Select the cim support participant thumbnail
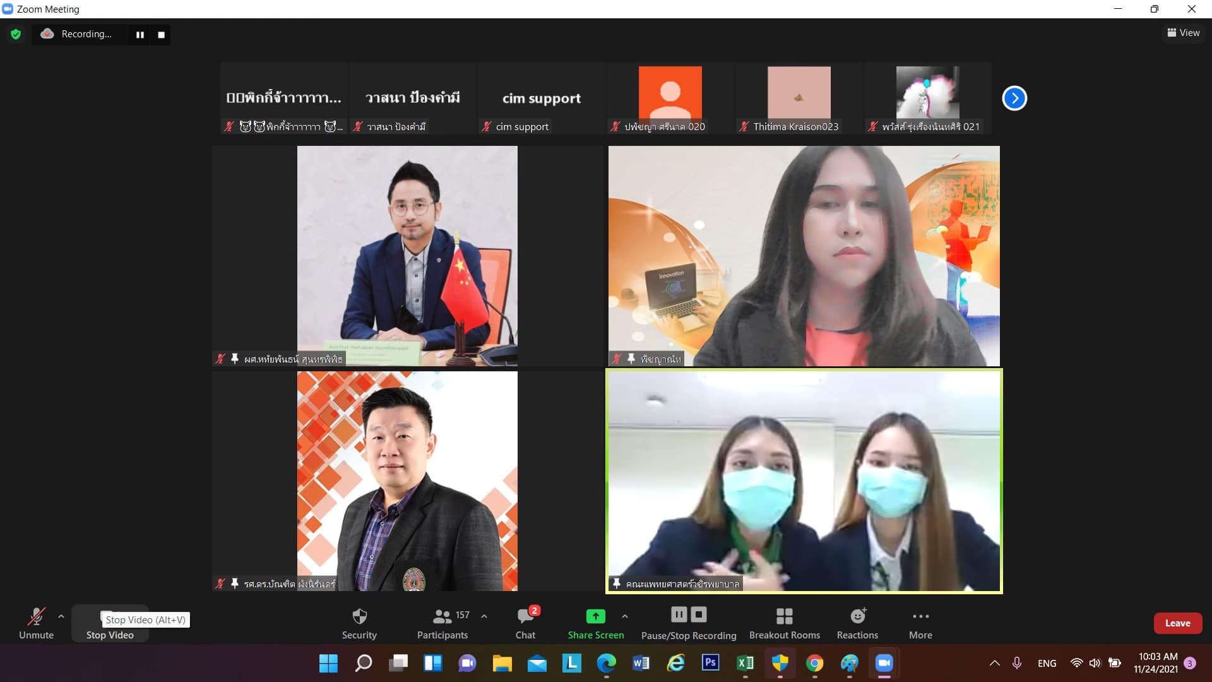Image resolution: width=1212 pixels, height=682 pixels. [542, 98]
